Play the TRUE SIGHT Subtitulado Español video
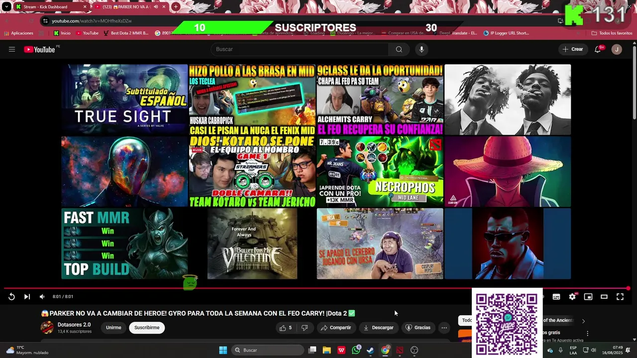This screenshot has height=358, width=637. [124, 99]
